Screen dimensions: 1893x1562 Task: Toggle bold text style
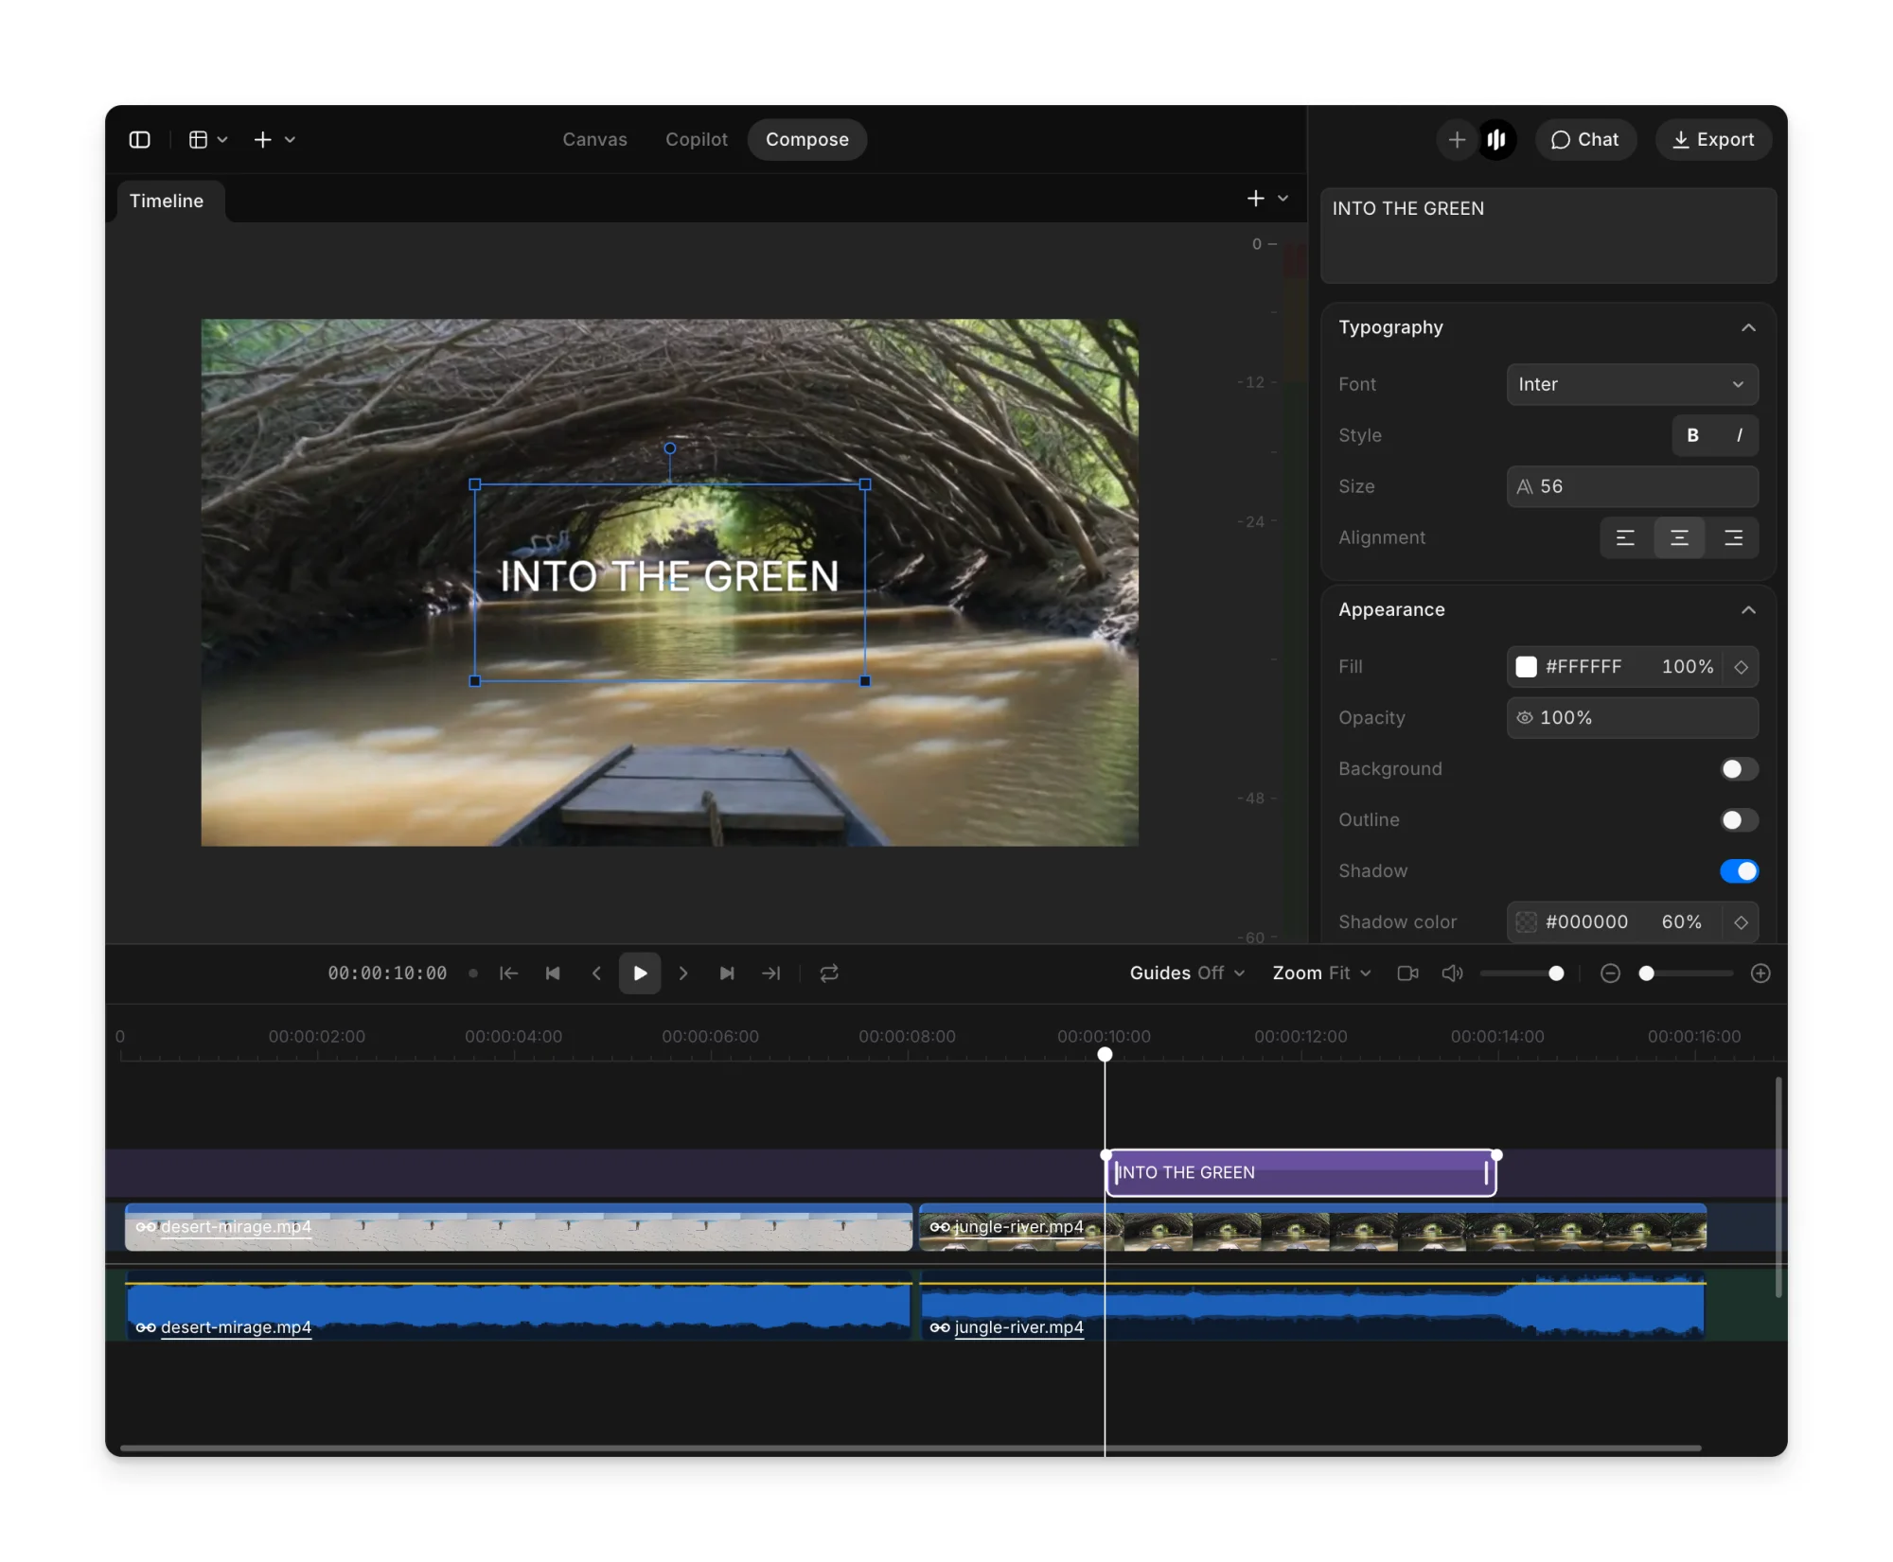pos(1692,435)
